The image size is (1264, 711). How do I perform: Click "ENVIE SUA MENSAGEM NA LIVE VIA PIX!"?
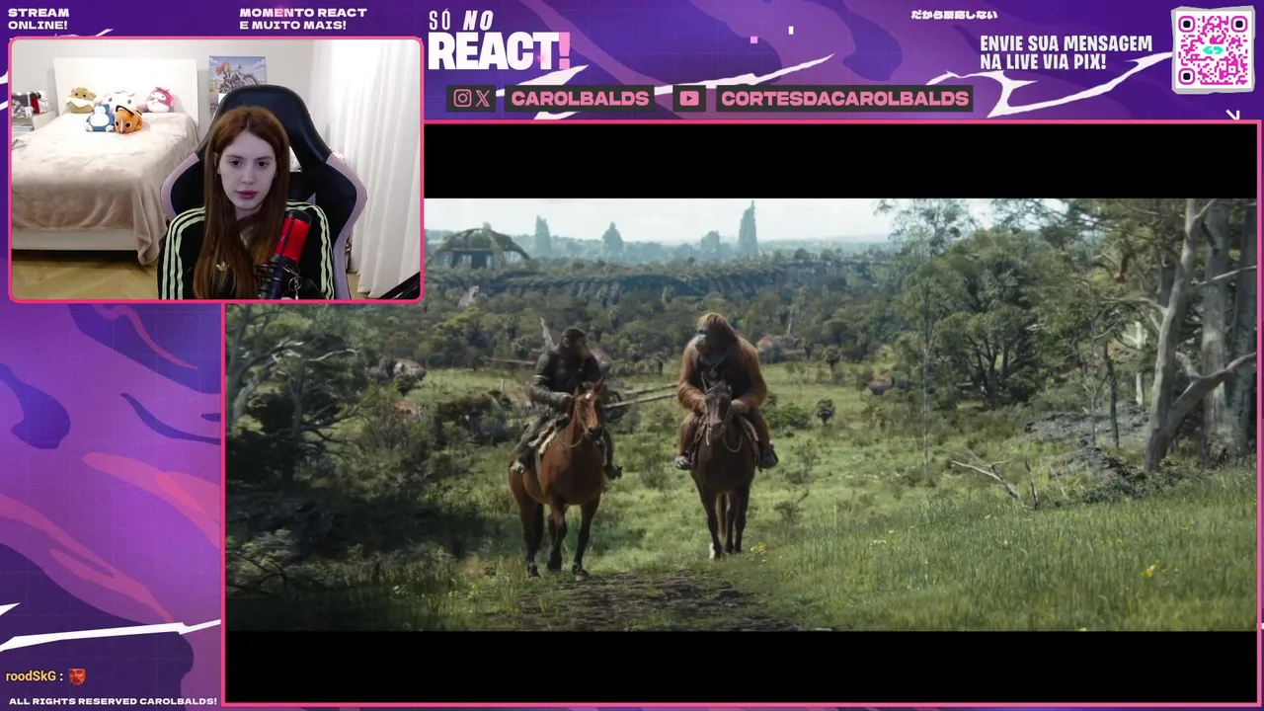[x=1066, y=53]
